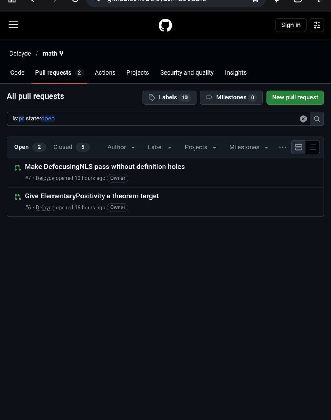This screenshot has height=420, width=331.
Task: Switch to the Insights tab
Action: [x=236, y=72]
